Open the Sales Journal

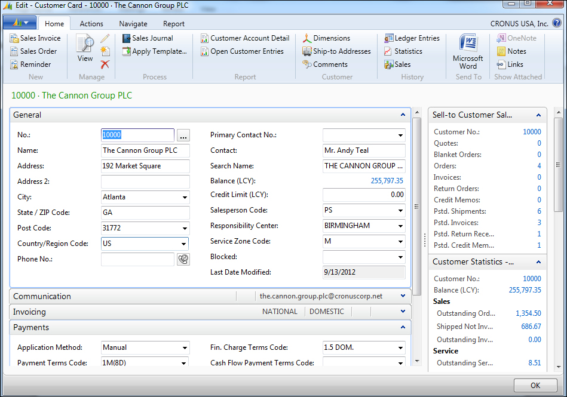click(148, 38)
